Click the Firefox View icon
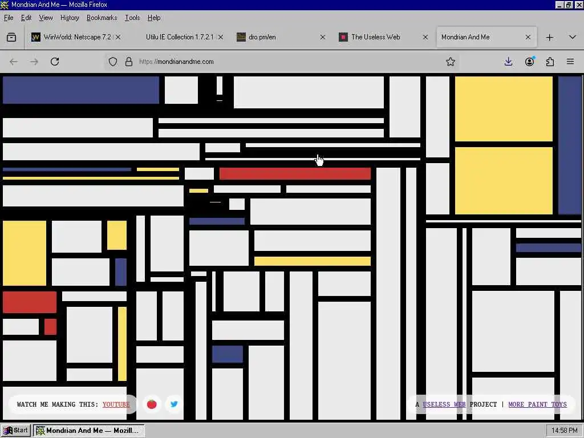 pyautogui.click(x=11, y=37)
